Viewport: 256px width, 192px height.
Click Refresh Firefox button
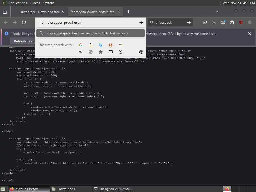coord(24,41)
